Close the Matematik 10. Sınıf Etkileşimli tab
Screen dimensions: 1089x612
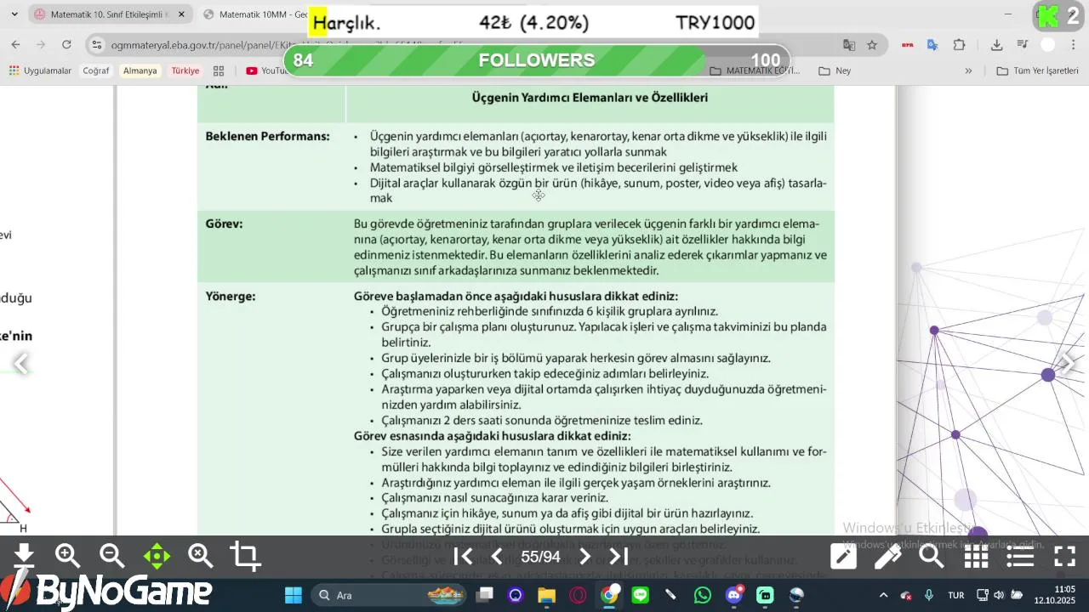pos(181,14)
